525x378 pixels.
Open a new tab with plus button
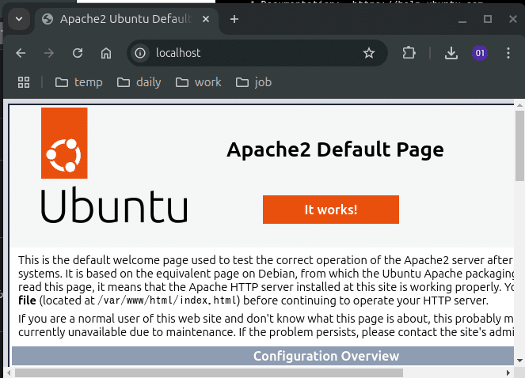click(234, 19)
